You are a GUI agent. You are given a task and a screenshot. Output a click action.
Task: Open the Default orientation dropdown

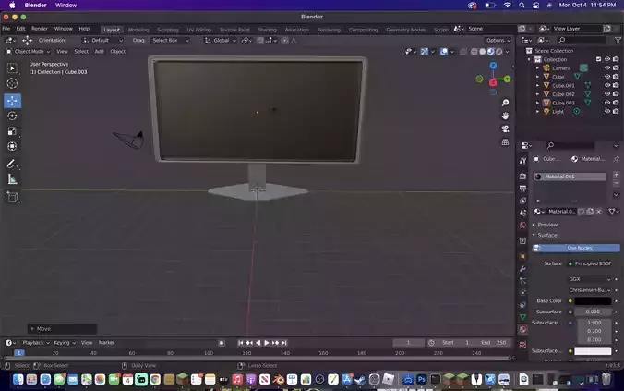(x=102, y=41)
